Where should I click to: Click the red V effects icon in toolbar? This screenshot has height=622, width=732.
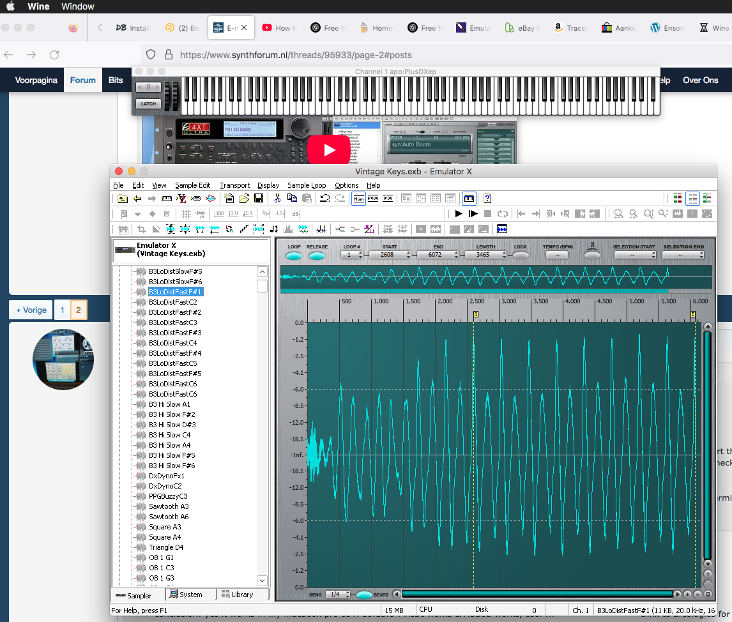(181, 199)
